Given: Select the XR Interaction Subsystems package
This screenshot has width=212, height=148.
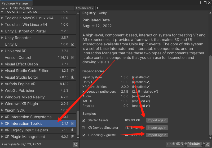Looking at the screenshot, I should pyautogui.click(x=38, y=117).
